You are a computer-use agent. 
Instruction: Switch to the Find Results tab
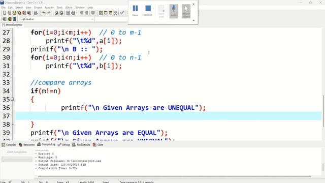(81, 144)
